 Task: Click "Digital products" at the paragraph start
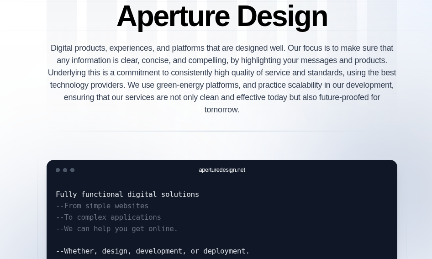click(78, 48)
